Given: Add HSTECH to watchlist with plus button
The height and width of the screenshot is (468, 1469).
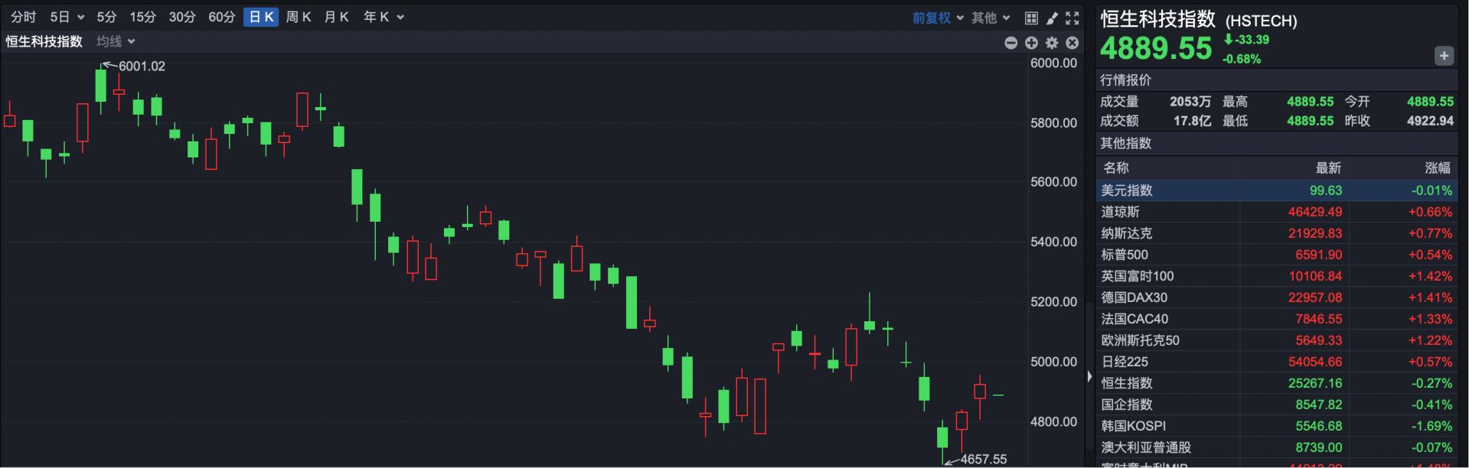Looking at the screenshot, I should [1444, 56].
